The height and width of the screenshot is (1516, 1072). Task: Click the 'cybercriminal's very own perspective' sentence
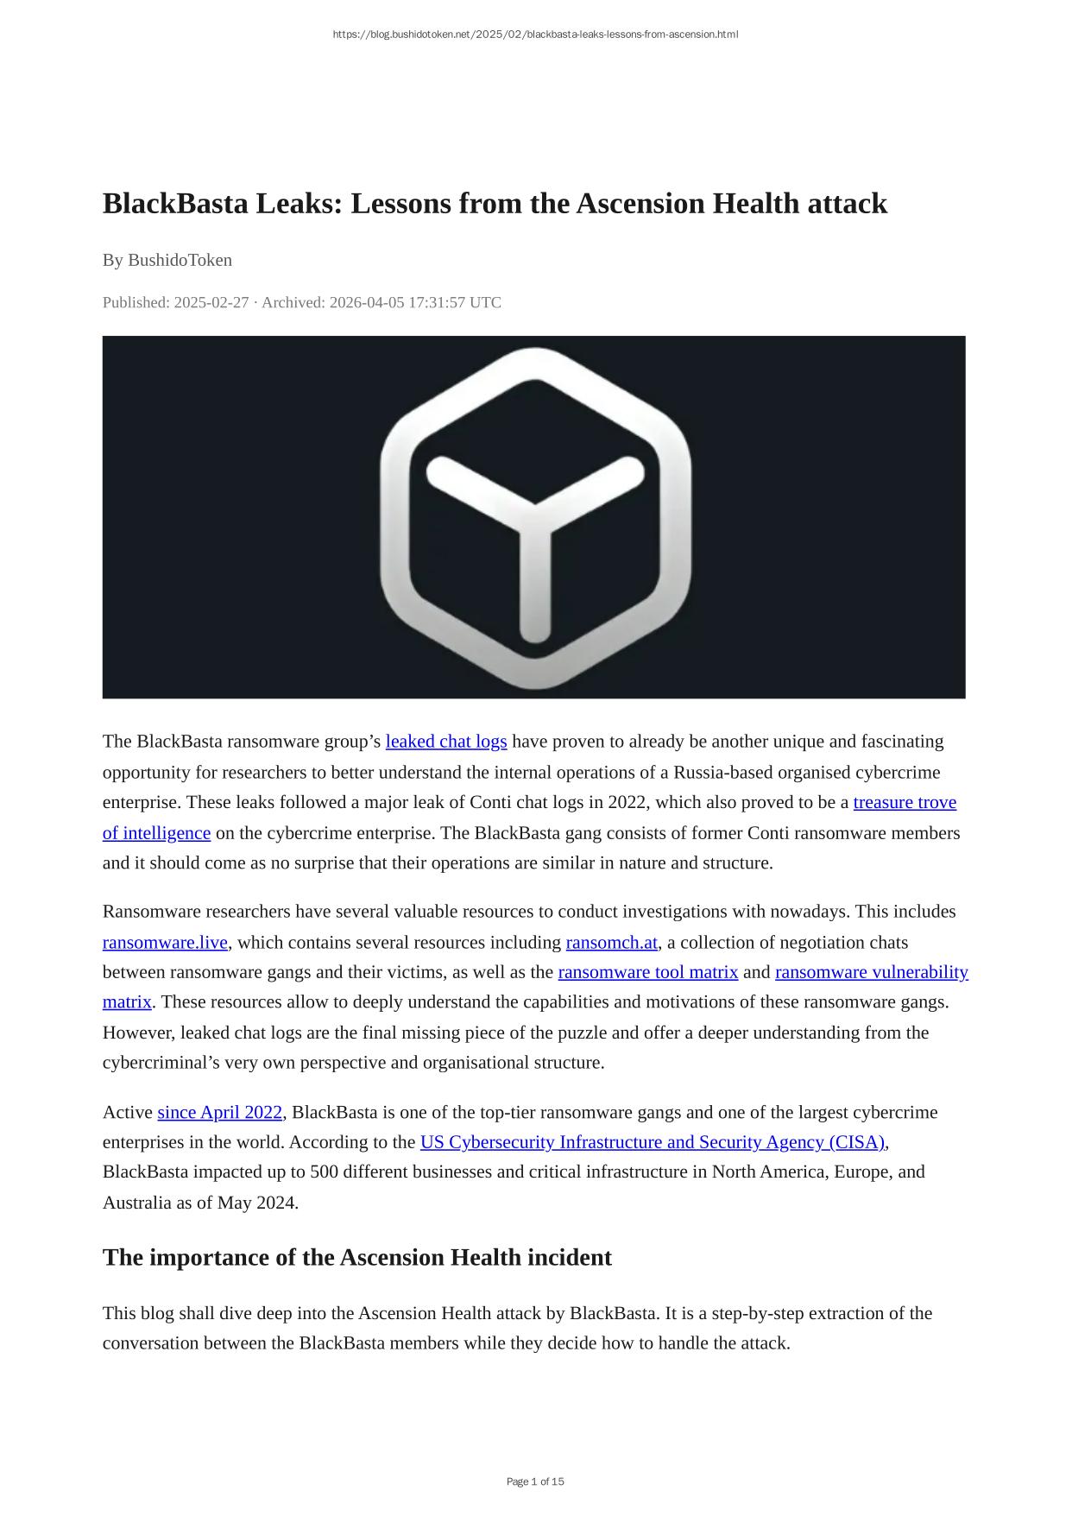point(353,1063)
